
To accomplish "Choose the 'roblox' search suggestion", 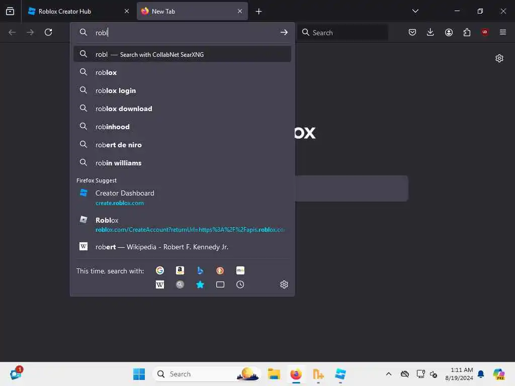I will pos(182,72).
